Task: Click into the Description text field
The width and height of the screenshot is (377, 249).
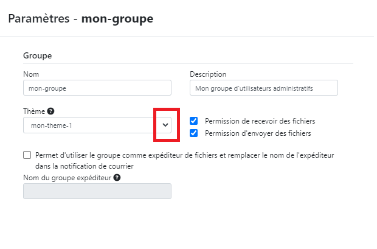Action: tap(264, 88)
